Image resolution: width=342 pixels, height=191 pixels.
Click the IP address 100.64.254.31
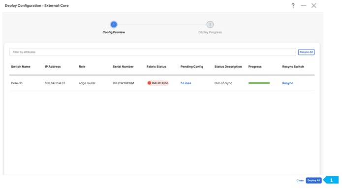(x=55, y=83)
